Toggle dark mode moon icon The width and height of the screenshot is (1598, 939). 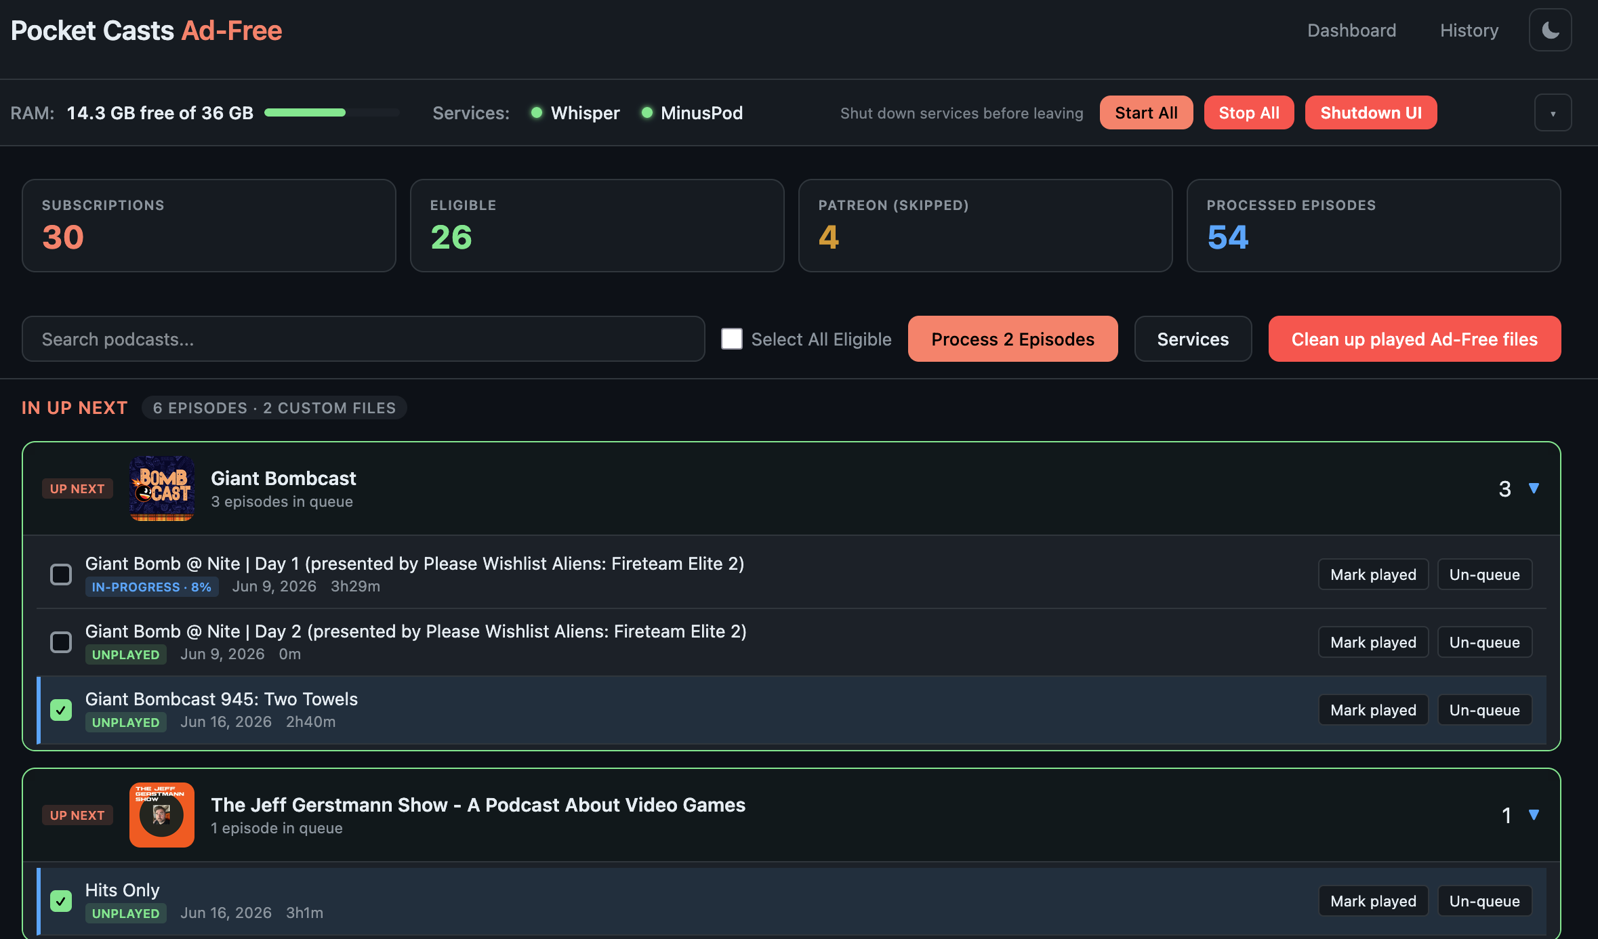point(1550,30)
